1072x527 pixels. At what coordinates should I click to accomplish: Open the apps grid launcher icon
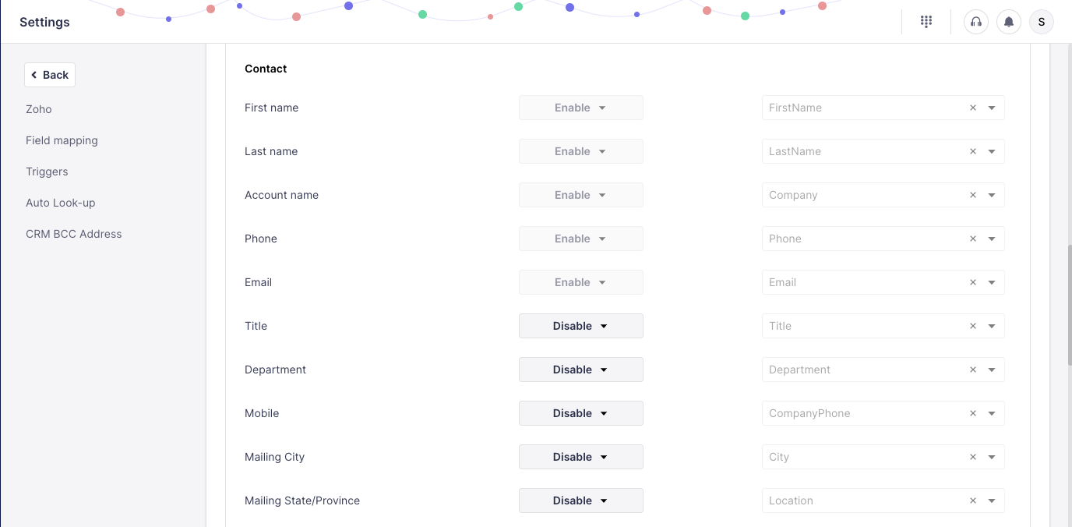click(x=926, y=22)
